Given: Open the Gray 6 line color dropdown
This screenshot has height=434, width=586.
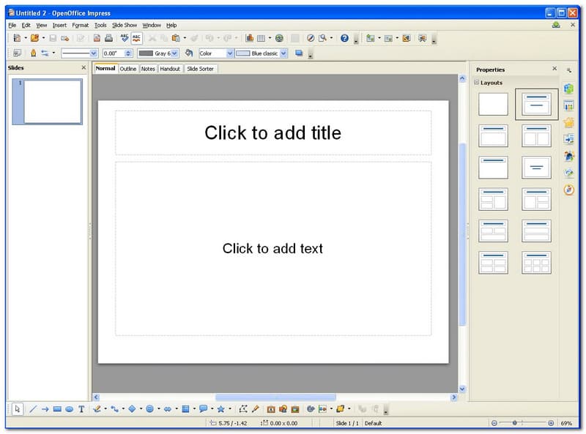Looking at the screenshot, I should 175,53.
